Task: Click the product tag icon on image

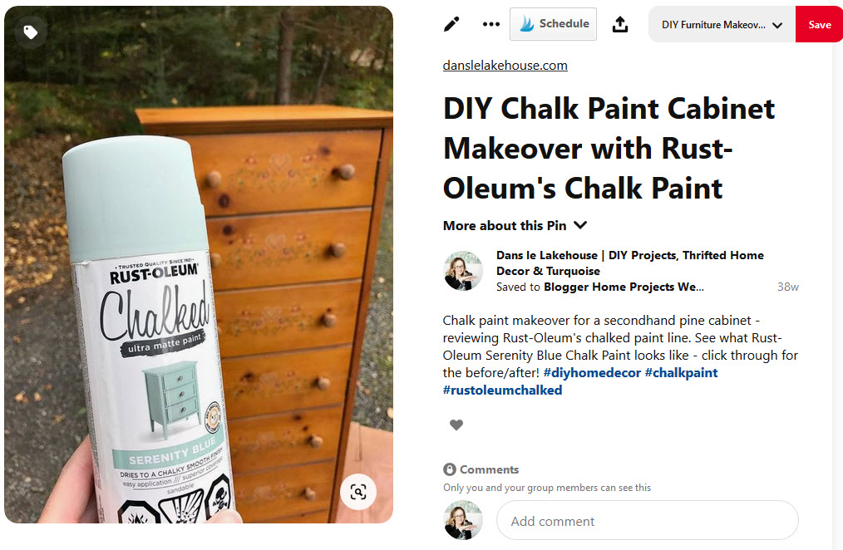Action: (x=30, y=32)
